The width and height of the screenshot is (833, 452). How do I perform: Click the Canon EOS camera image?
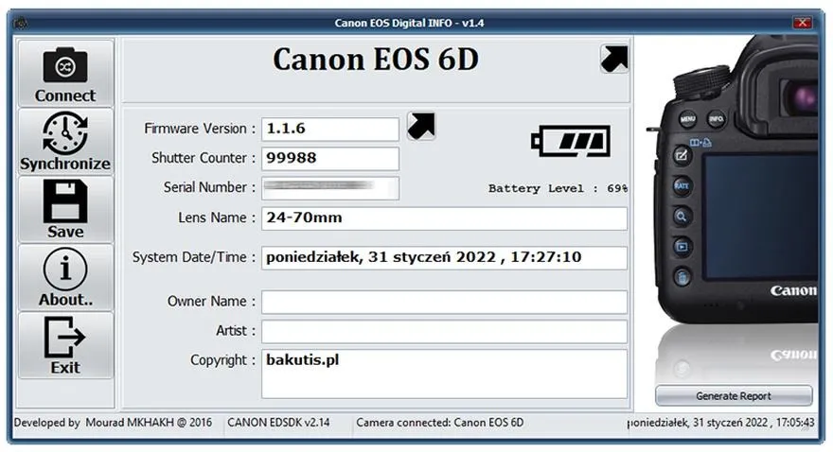tap(736, 181)
